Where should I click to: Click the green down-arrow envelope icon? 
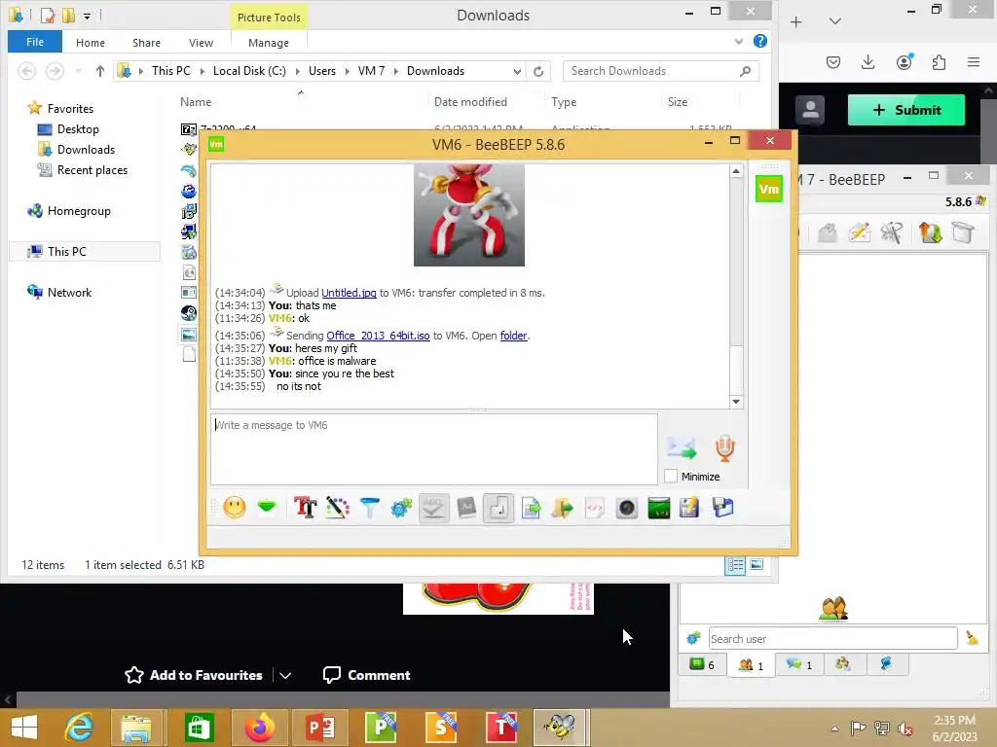click(x=267, y=508)
